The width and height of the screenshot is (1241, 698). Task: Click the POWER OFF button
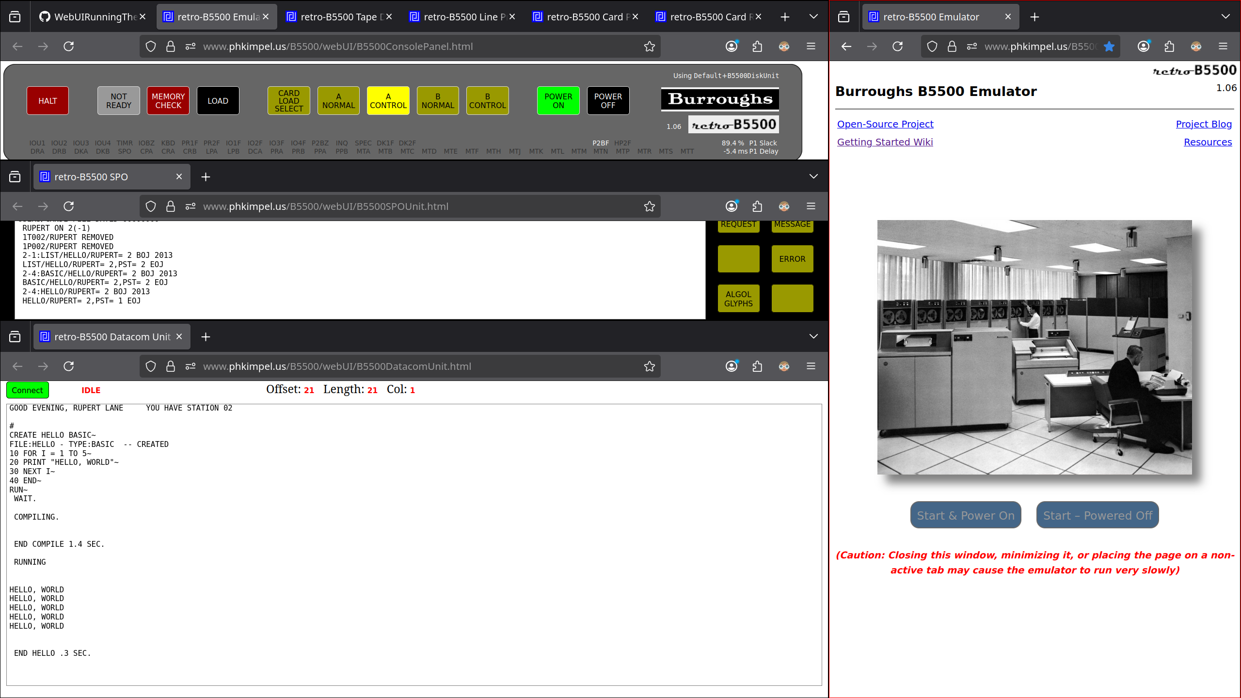pyautogui.click(x=608, y=101)
